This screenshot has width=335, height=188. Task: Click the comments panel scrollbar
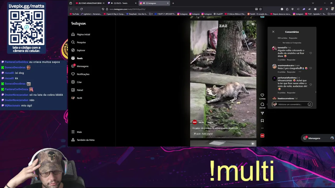click(x=316, y=92)
